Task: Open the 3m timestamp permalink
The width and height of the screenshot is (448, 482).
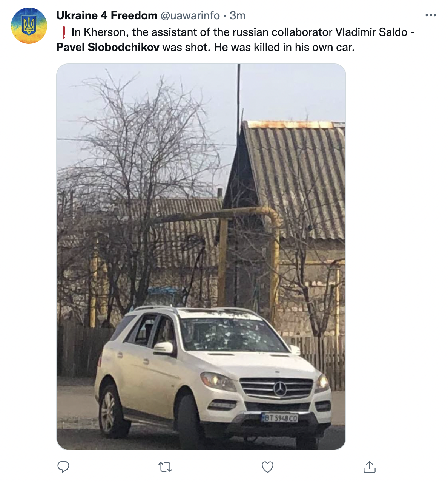Action: point(238,15)
